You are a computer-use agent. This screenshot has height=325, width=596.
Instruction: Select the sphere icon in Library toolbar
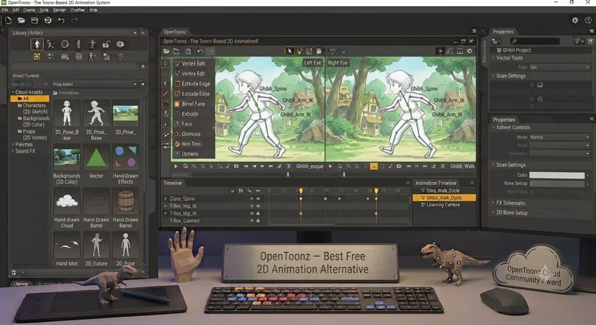click(x=65, y=44)
